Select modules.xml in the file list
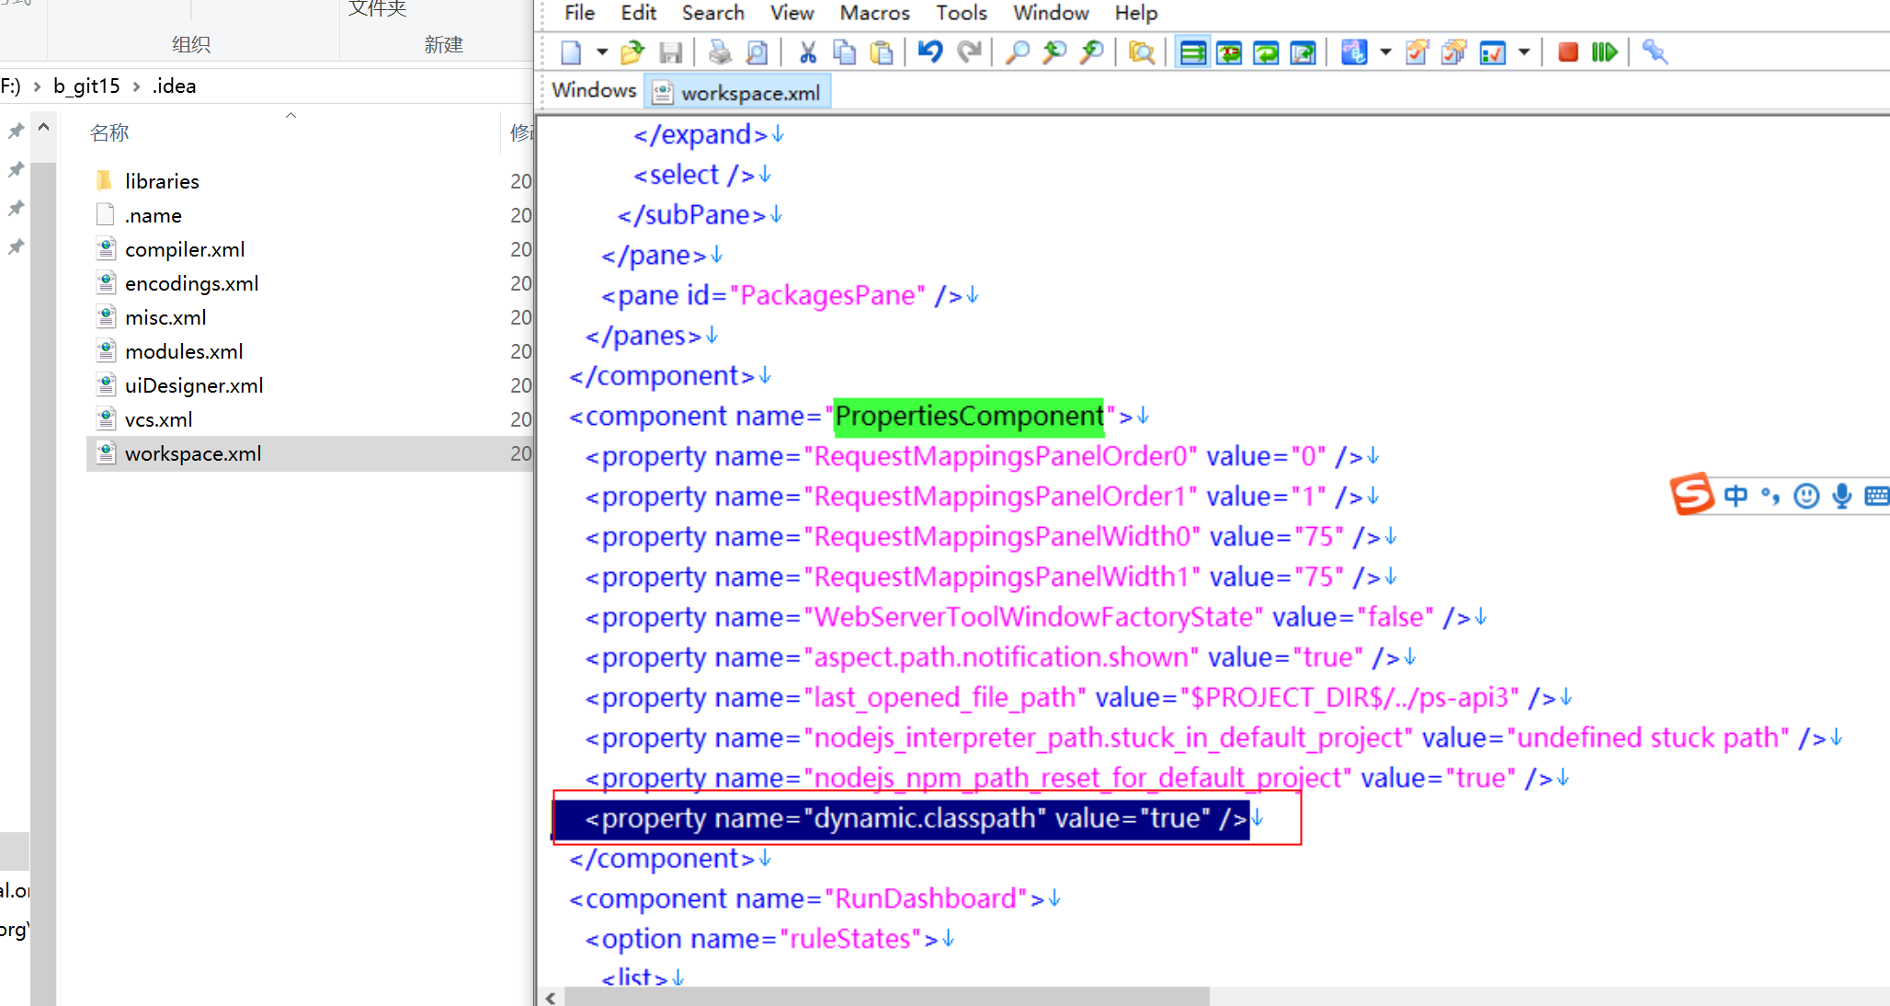1890x1006 pixels. click(x=184, y=351)
